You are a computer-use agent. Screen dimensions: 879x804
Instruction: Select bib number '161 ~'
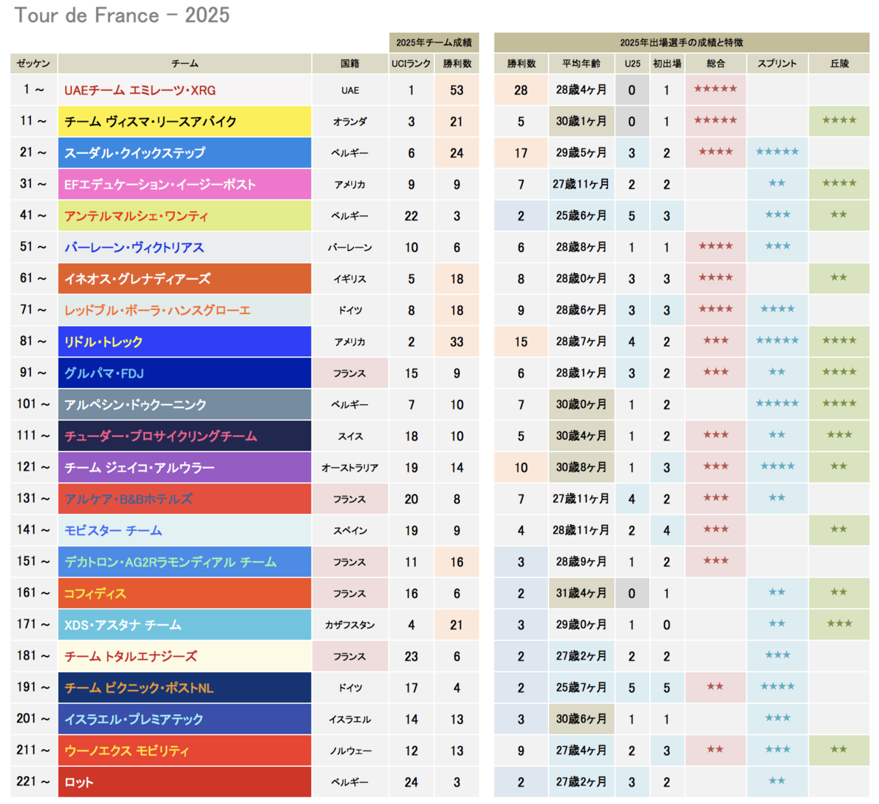(34, 594)
